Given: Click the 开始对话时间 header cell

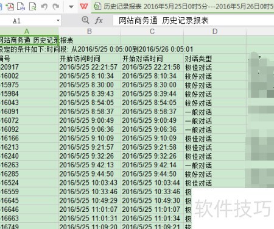Looking at the screenshot, I should [152, 59].
